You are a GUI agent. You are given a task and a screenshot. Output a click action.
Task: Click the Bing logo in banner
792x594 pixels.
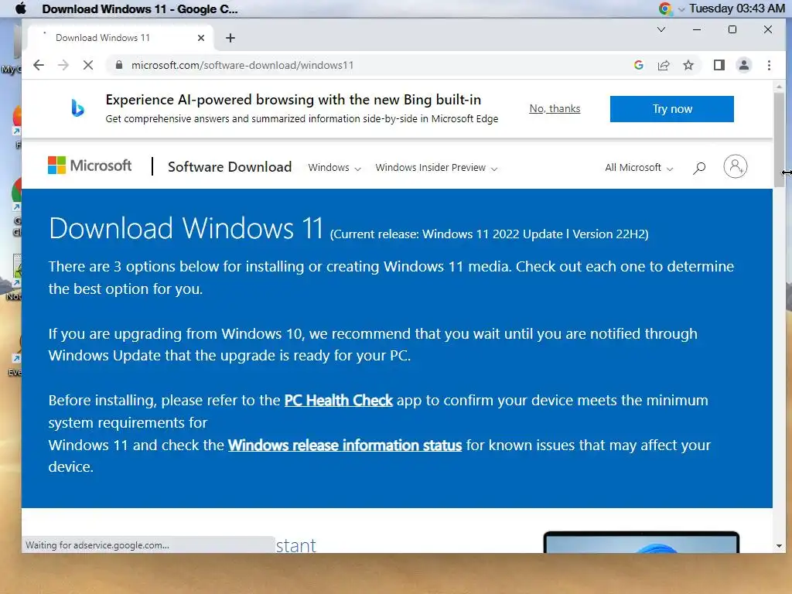(77, 108)
